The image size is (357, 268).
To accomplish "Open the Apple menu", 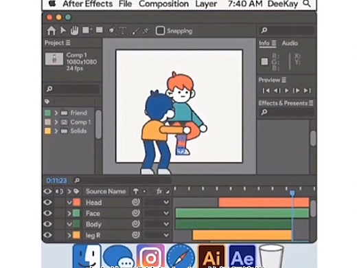I will pyautogui.click(x=52, y=3).
